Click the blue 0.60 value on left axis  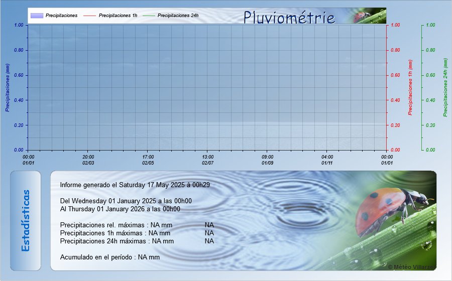[x=19, y=75]
